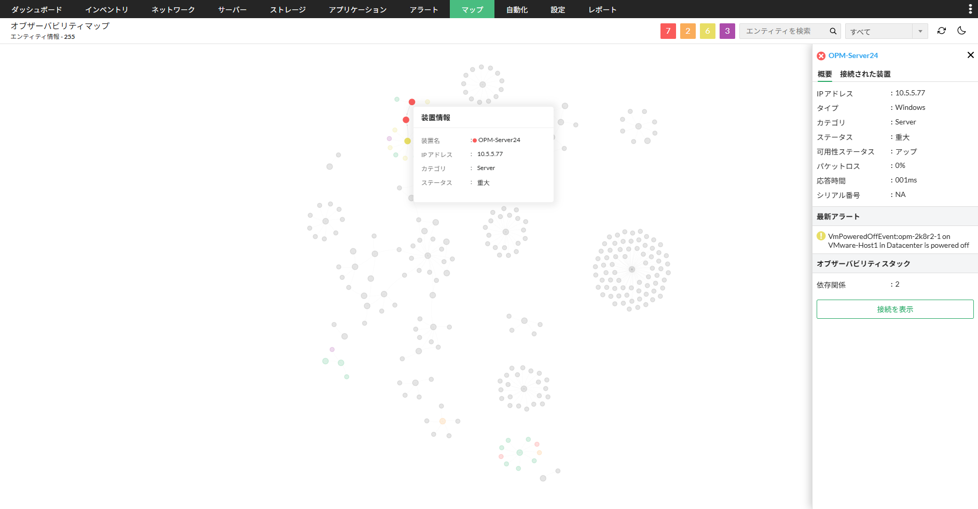Click the 接続を表示 button
The image size is (978, 509).
point(895,309)
